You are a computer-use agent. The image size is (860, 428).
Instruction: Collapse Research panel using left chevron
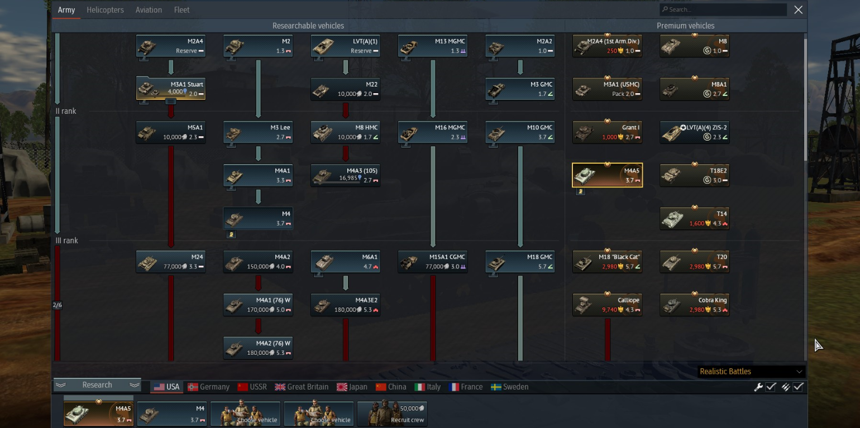[x=61, y=385]
